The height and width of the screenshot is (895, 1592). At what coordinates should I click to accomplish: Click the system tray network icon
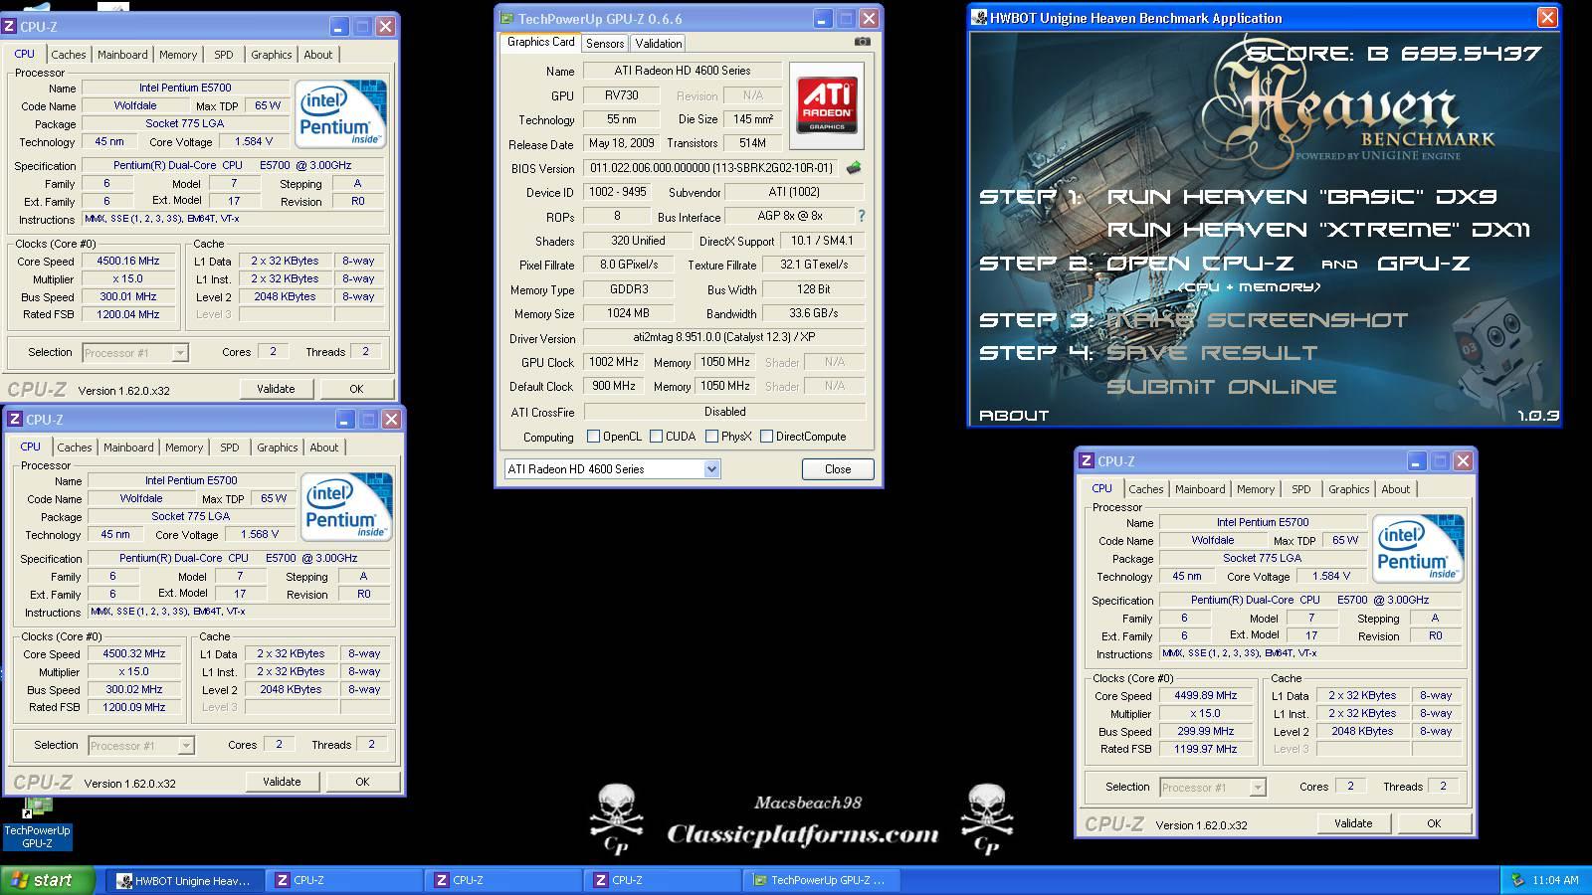pos(1517,880)
